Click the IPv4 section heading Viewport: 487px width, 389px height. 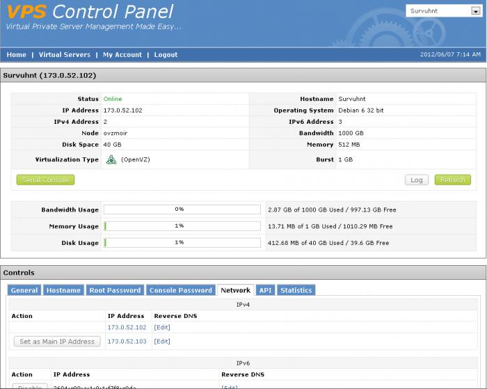243,305
